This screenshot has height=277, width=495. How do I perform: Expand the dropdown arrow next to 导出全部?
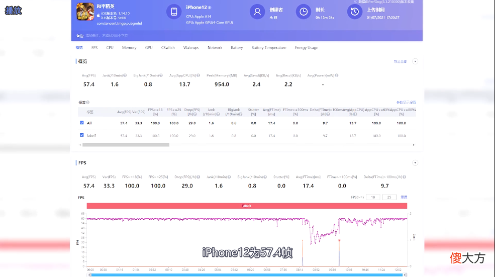pos(415,61)
